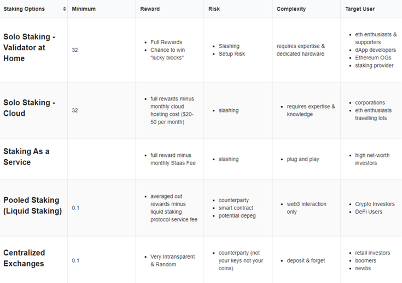Click the Minimum column header
402x283 pixels.
coord(84,9)
